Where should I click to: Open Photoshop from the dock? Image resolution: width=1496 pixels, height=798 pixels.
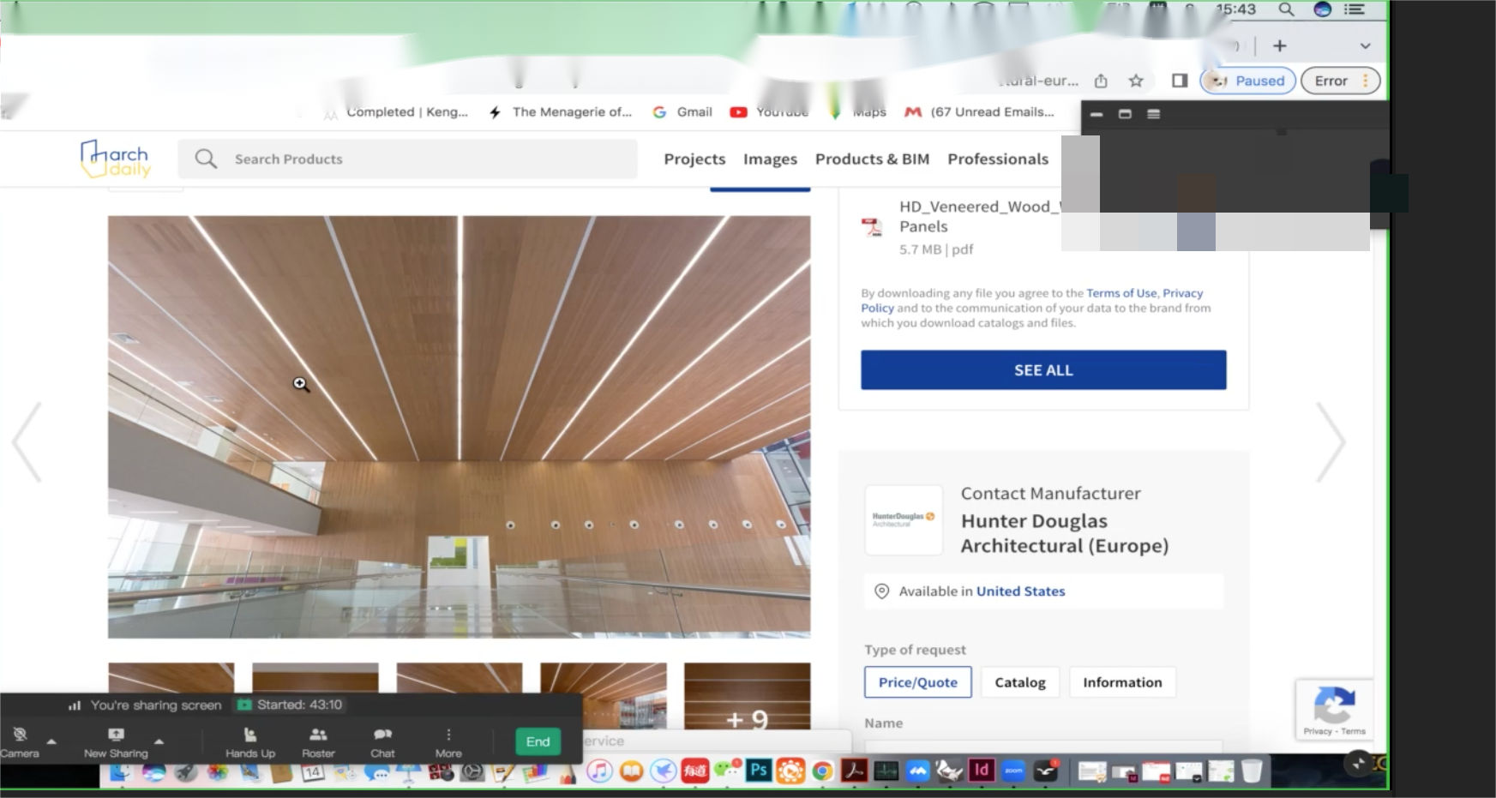pos(758,771)
